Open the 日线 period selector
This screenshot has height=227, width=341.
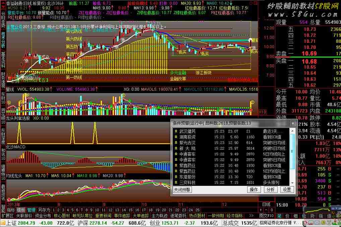pyautogui.click(x=266, y=204)
